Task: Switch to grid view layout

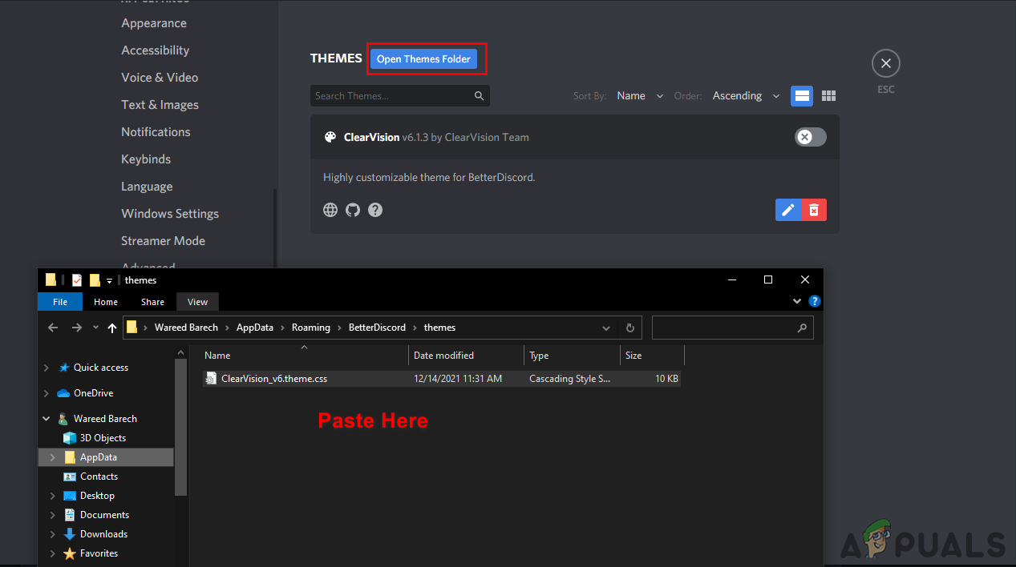Action: tap(829, 96)
